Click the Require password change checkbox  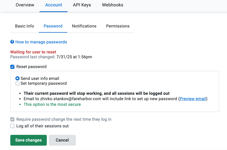[12, 119]
